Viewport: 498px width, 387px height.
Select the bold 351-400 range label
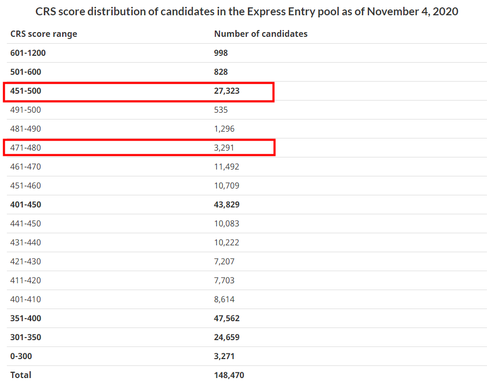point(26,318)
